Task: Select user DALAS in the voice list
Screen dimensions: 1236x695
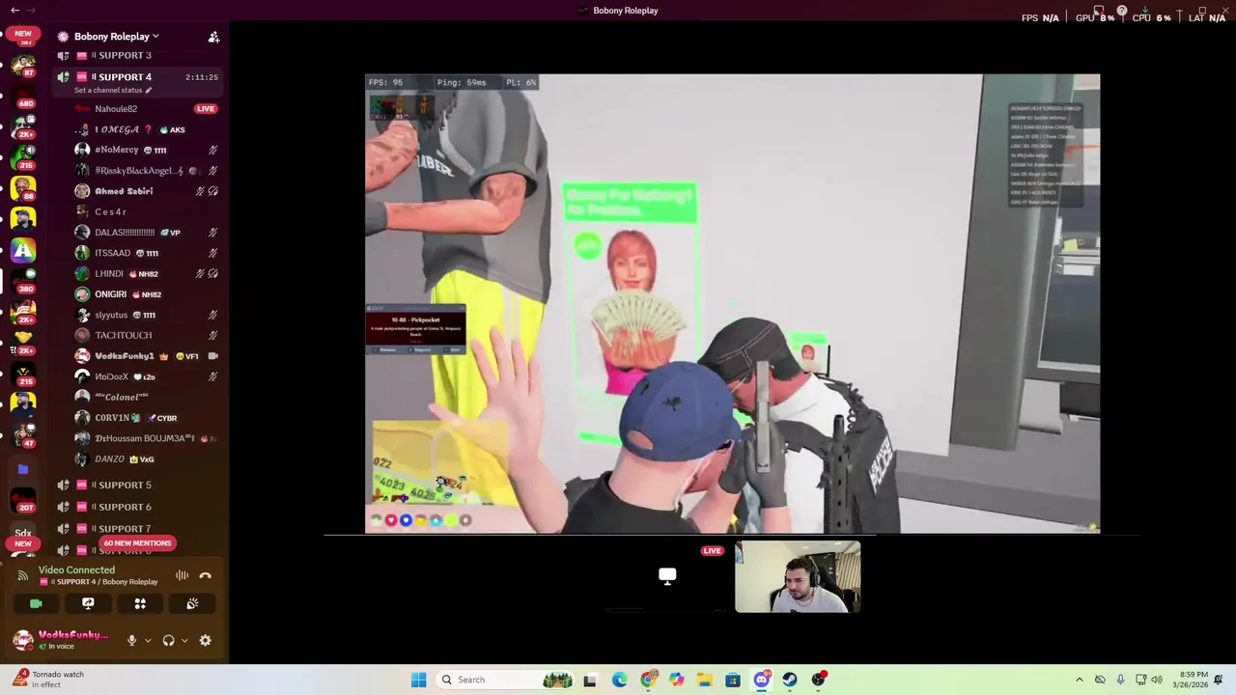Action: point(125,233)
